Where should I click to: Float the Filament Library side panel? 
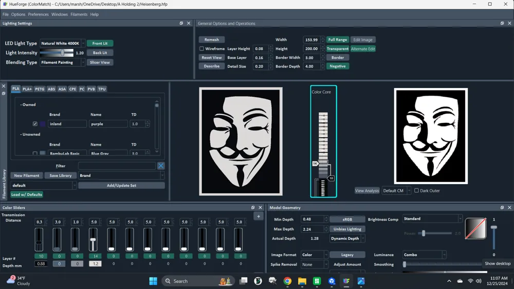point(4,94)
